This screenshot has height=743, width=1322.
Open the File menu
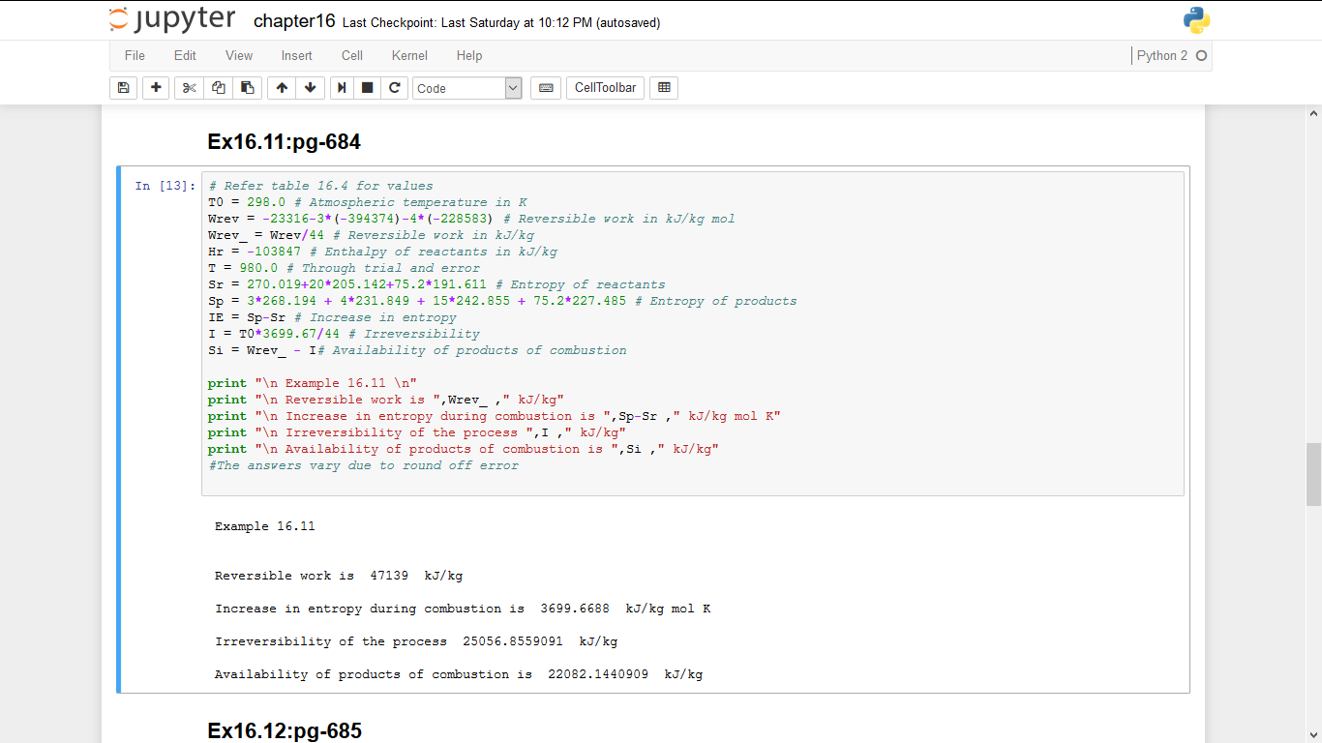(135, 55)
